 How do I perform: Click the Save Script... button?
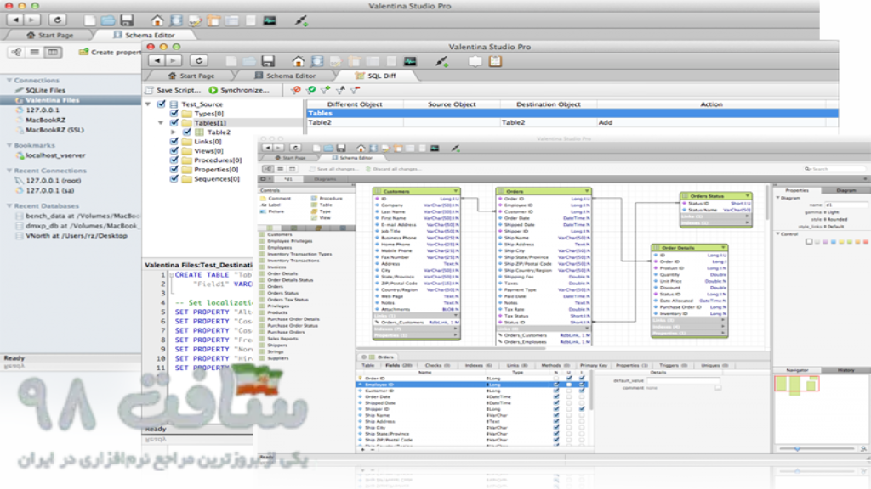(174, 90)
